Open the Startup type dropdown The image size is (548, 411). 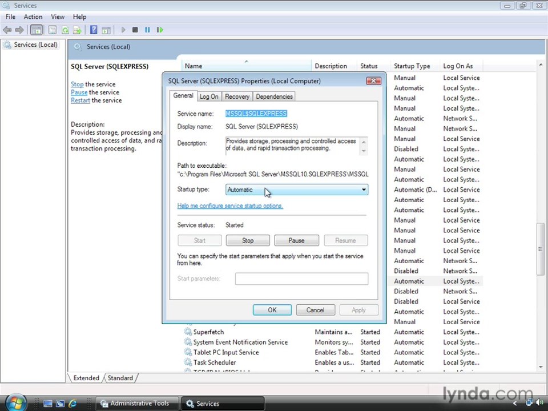[297, 190]
